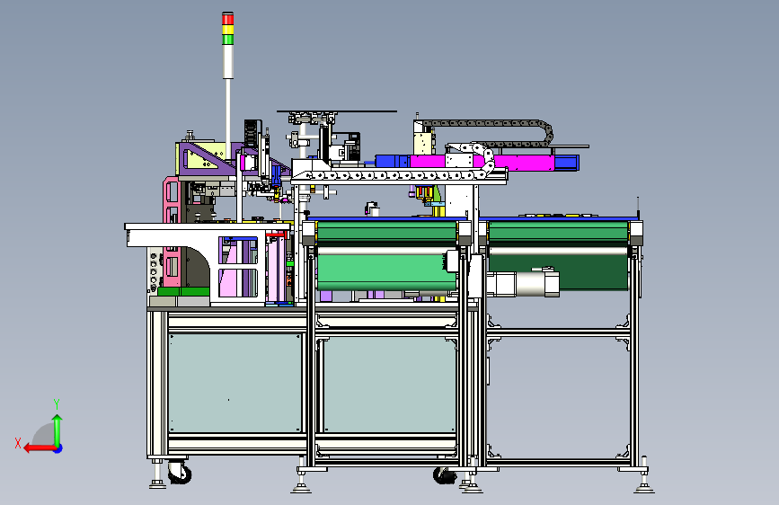
Task: Click the 'X' axis label of the triad
Action: coord(18,443)
